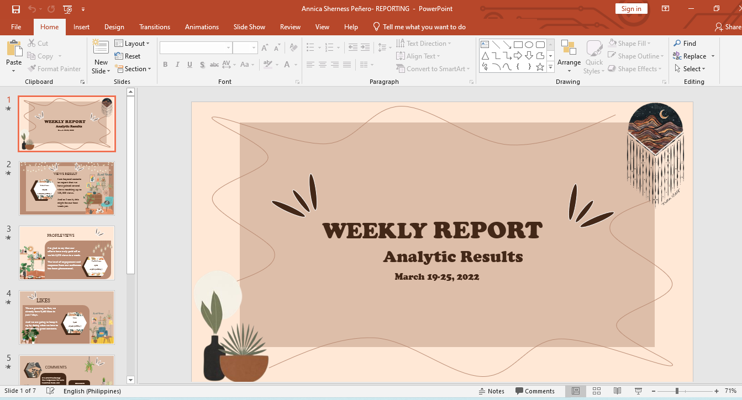Screen dimensions: 742x400
Task: Start slideshow from beginning icon in title bar
Action: click(x=68, y=9)
